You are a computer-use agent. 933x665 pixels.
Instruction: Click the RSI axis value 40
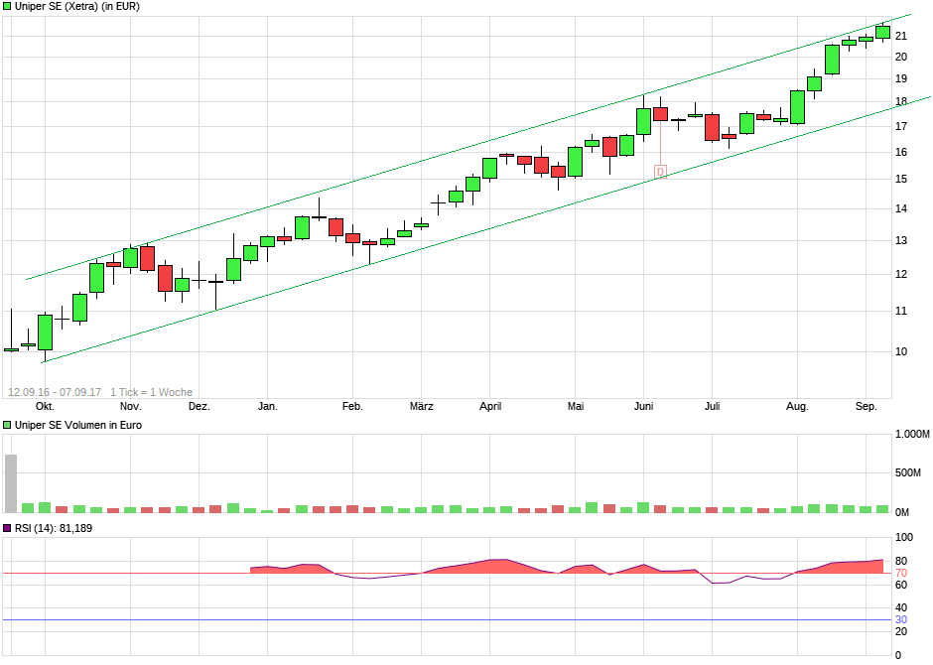point(901,607)
